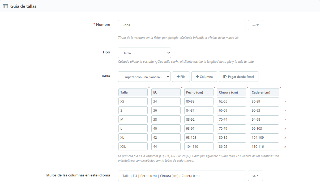Click the chest cell 88-92
The width and height of the screenshot is (320, 186).
coord(199,119)
